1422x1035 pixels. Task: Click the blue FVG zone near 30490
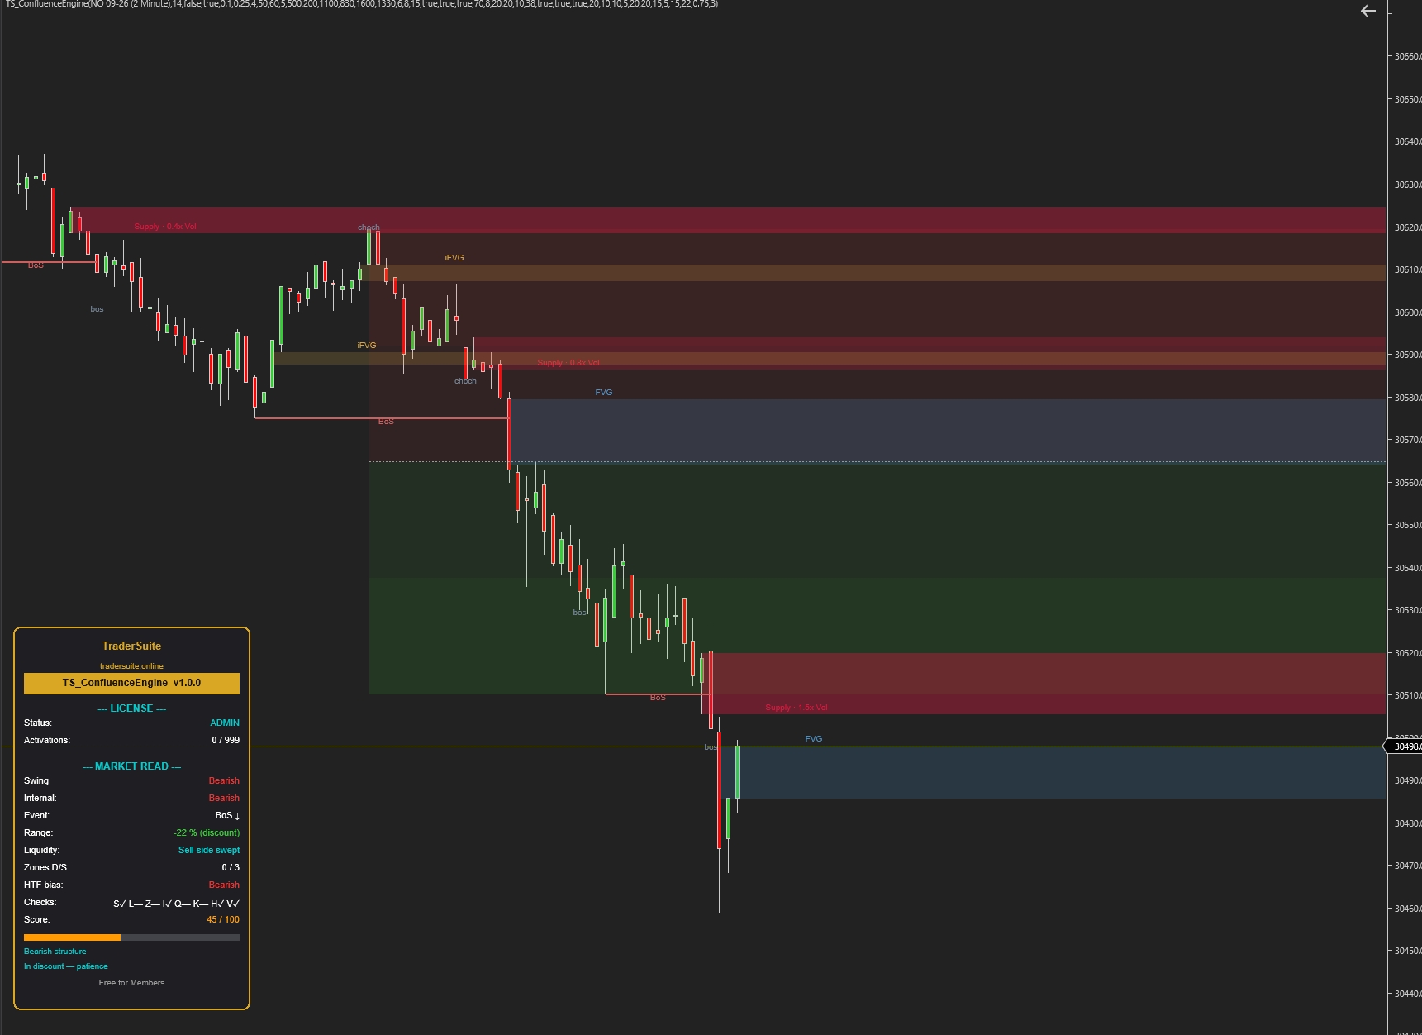tap(1061, 772)
